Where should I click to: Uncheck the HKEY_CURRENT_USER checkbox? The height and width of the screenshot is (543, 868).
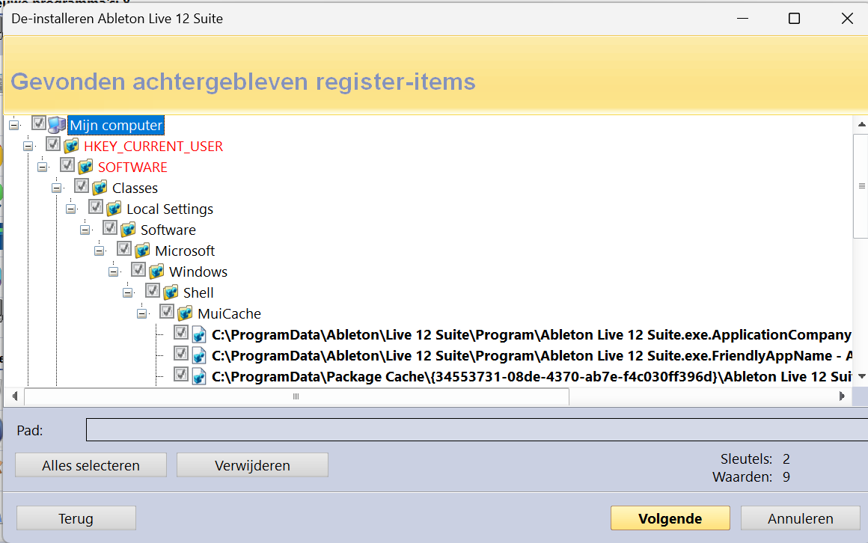53,144
